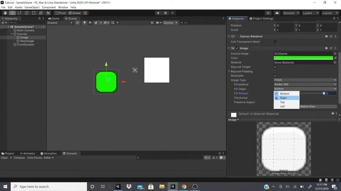Switch to the Project tab
The height and width of the screenshot is (191, 341).
(7, 153)
